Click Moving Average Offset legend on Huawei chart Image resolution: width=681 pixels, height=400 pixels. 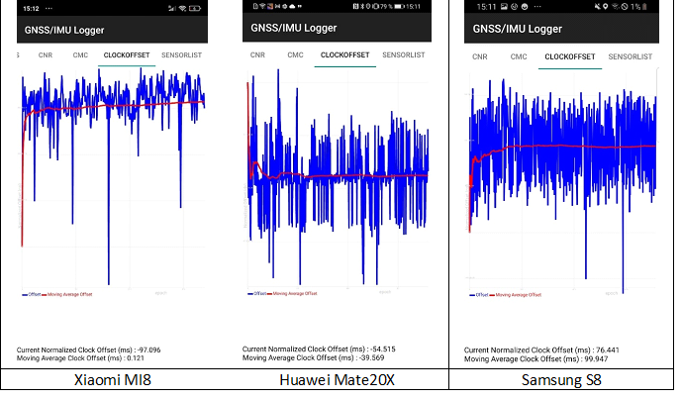tap(292, 294)
